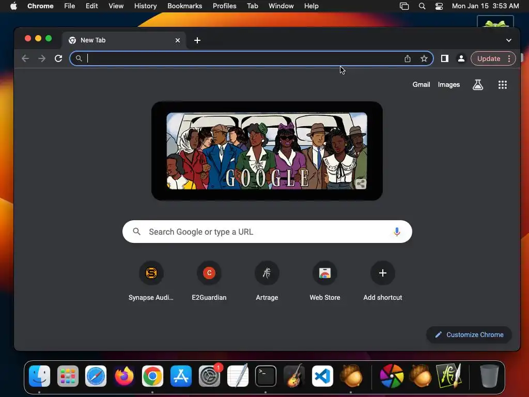Open App Store from the Dock
This screenshot has width=529, height=397.
[x=181, y=376]
